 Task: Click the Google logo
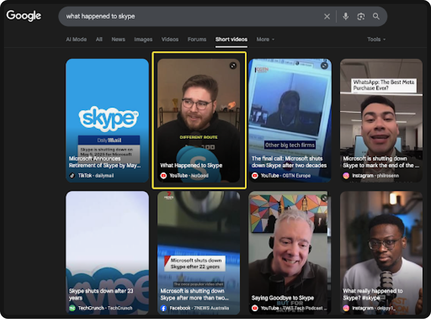coord(24,16)
